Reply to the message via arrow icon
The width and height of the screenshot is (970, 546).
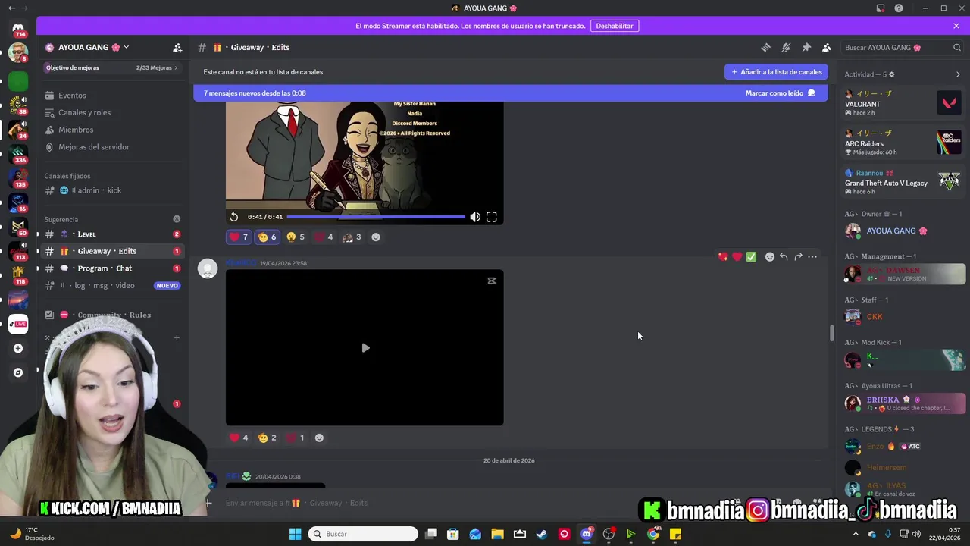click(784, 257)
